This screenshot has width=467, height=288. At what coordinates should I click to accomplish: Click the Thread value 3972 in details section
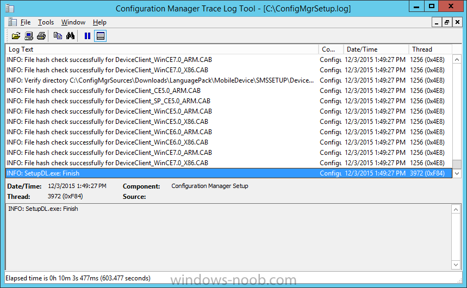pyautogui.click(x=65, y=197)
